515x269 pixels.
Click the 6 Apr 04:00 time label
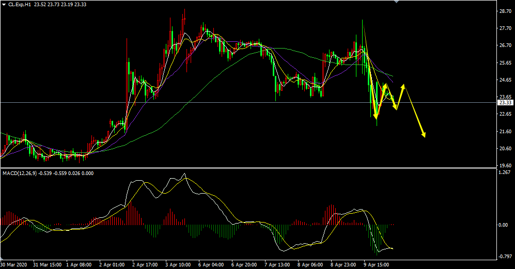click(x=211, y=265)
